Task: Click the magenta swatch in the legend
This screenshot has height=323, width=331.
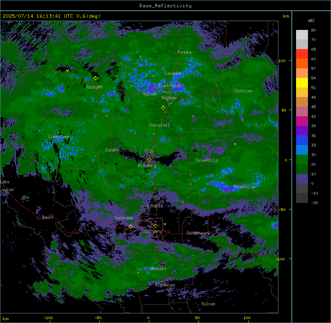Action: click(x=302, y=121)
